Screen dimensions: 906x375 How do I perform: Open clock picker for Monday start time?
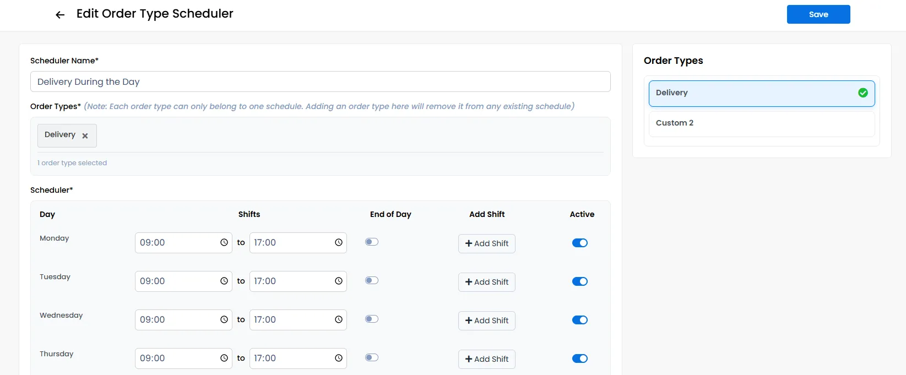coord(224,242)
